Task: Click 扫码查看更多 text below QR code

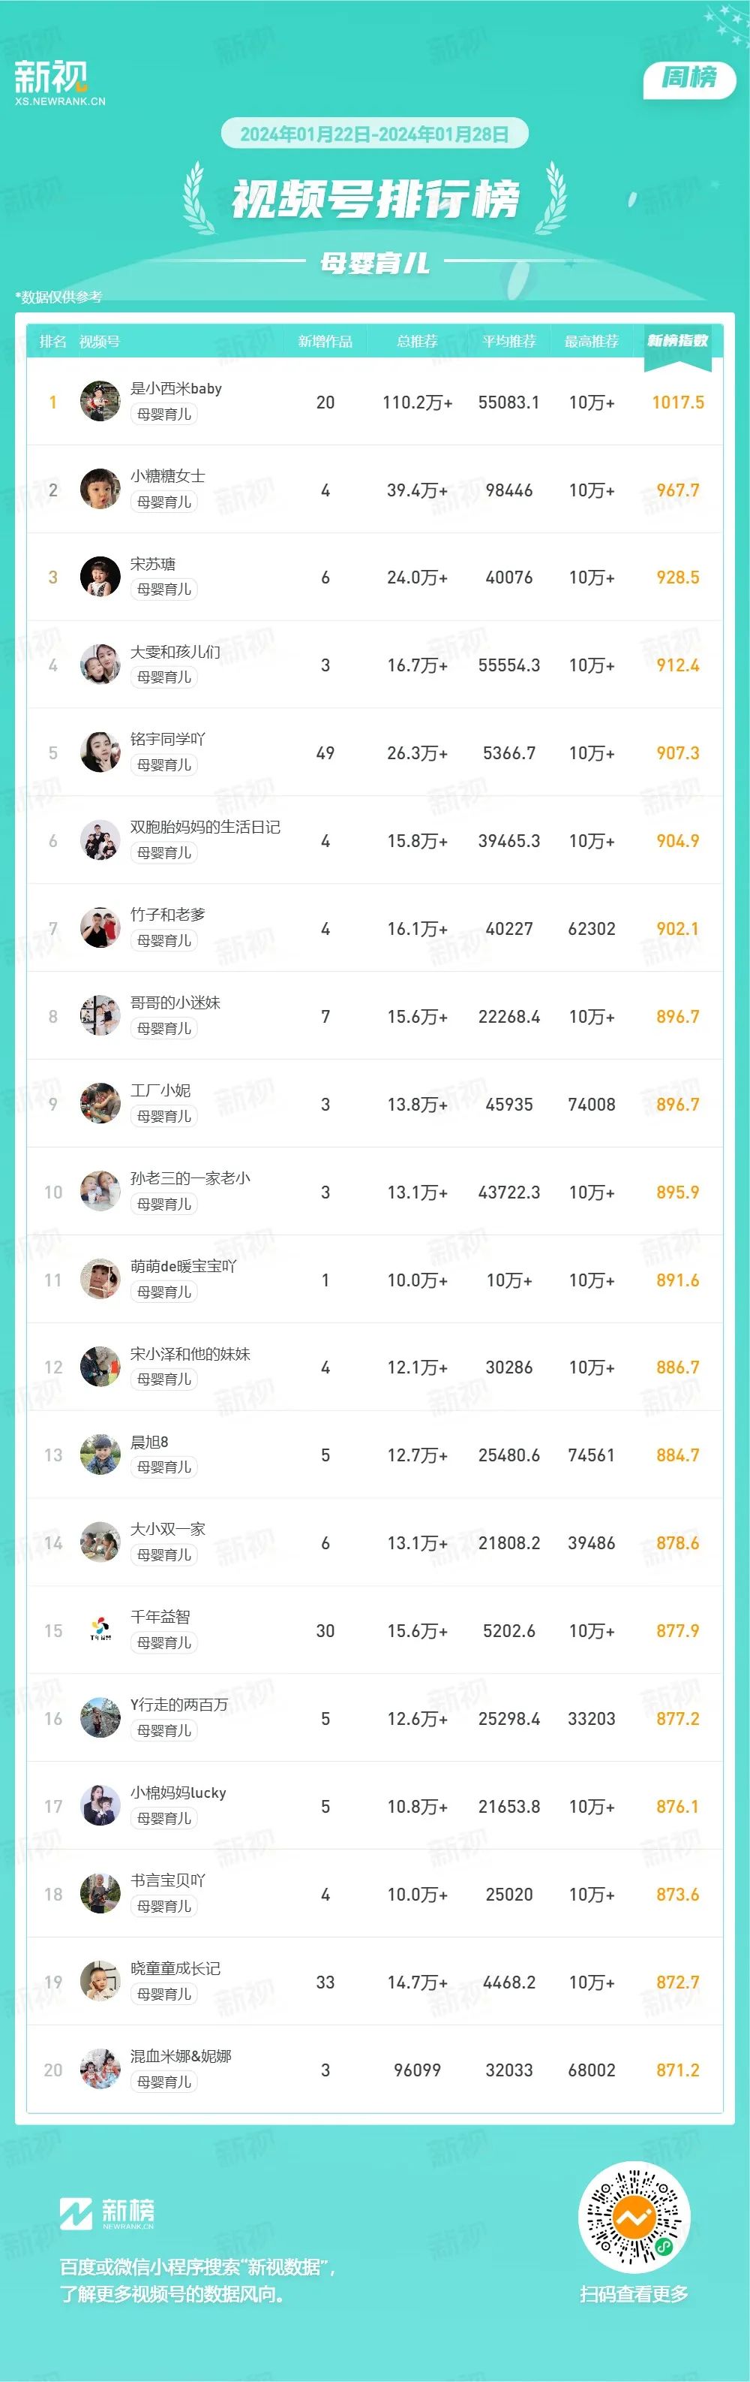Action: (634, 2294)
